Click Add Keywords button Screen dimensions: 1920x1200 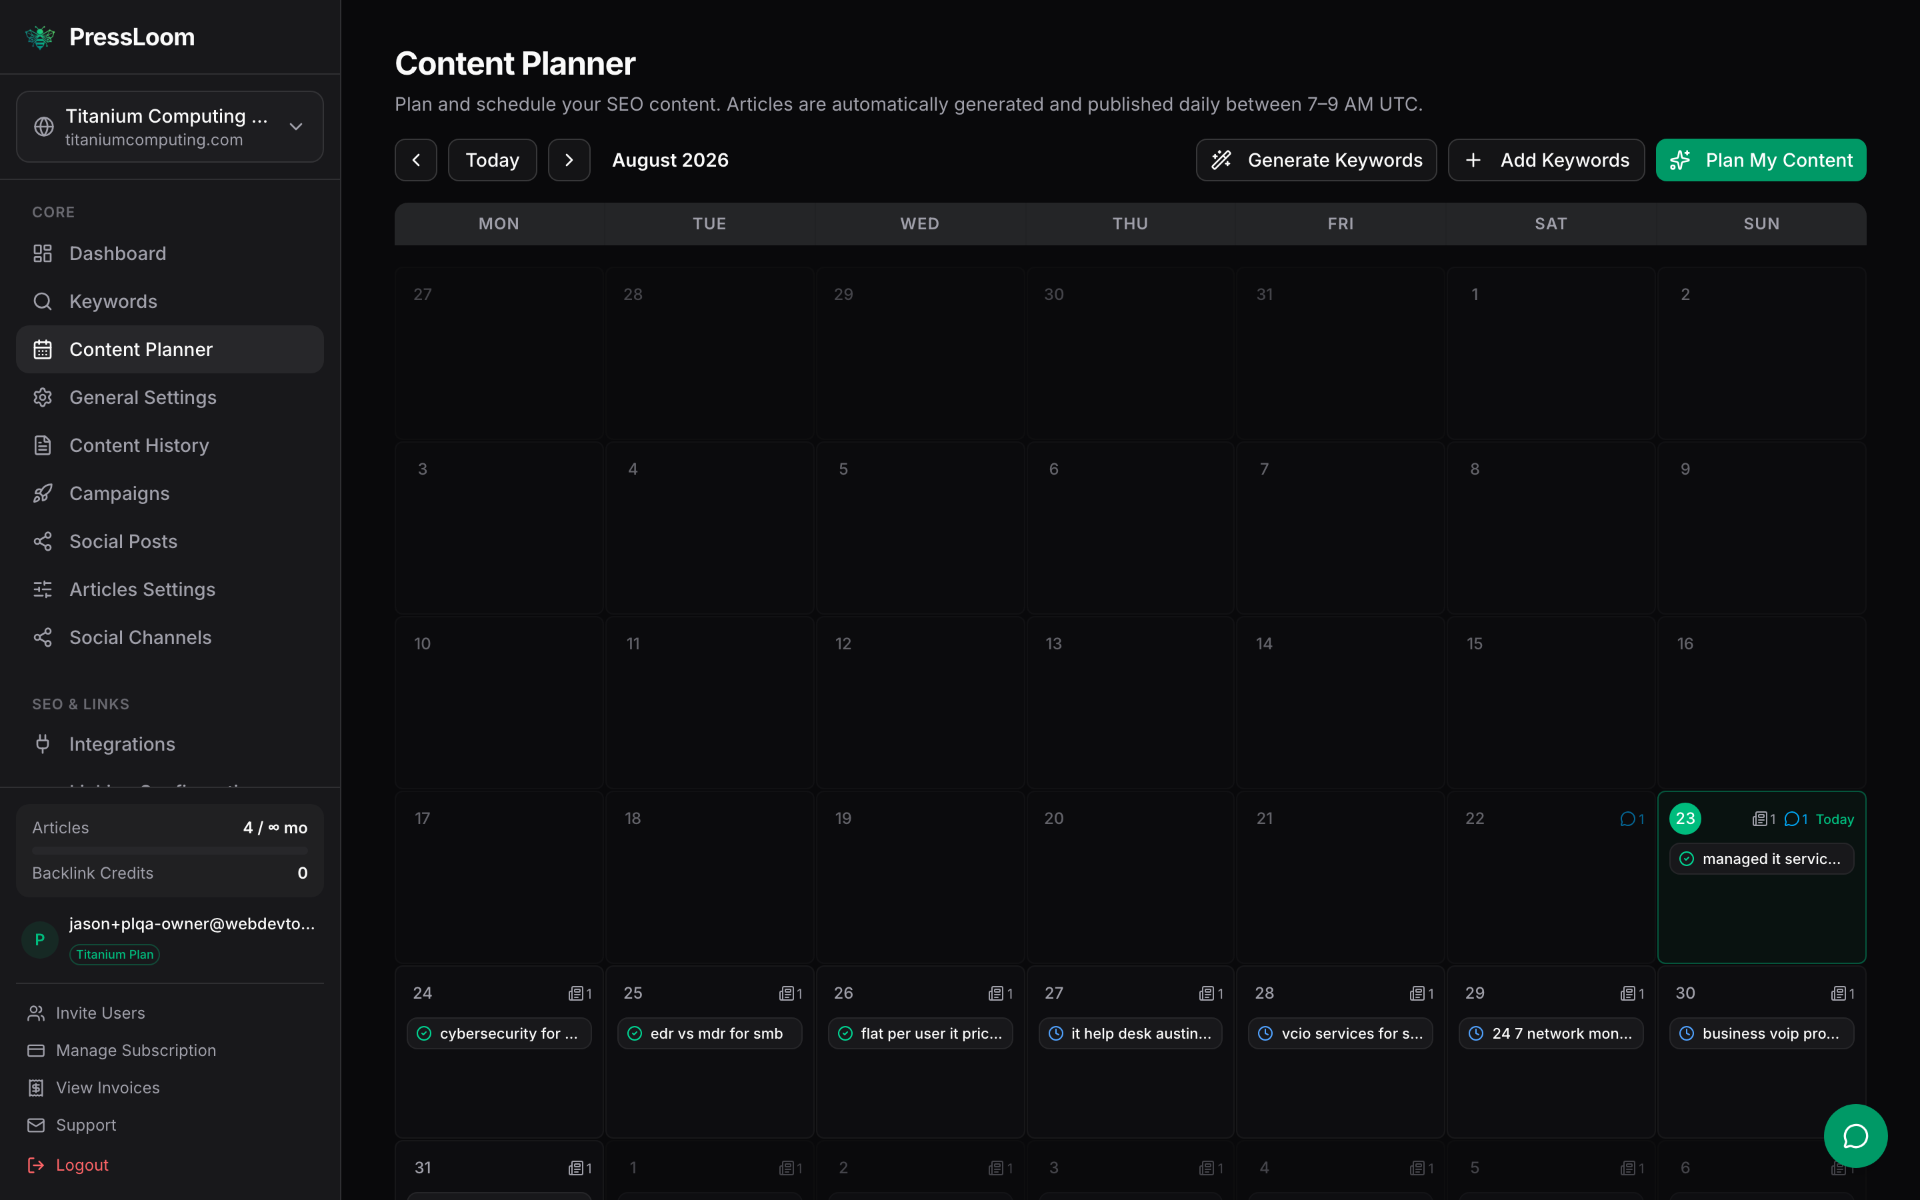[1546, 160]
